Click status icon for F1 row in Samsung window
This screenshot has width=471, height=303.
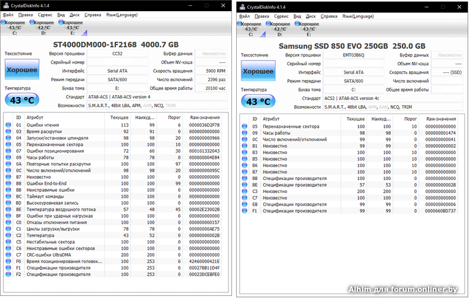244,211
